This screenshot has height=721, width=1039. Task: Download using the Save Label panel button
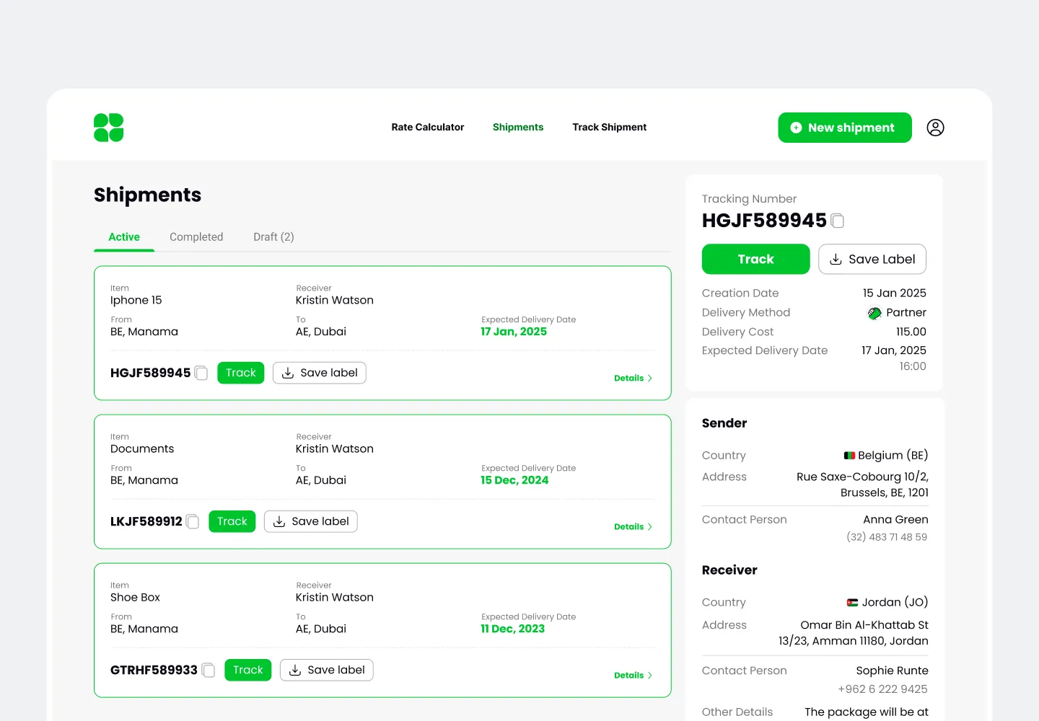(x=872, y=260)
